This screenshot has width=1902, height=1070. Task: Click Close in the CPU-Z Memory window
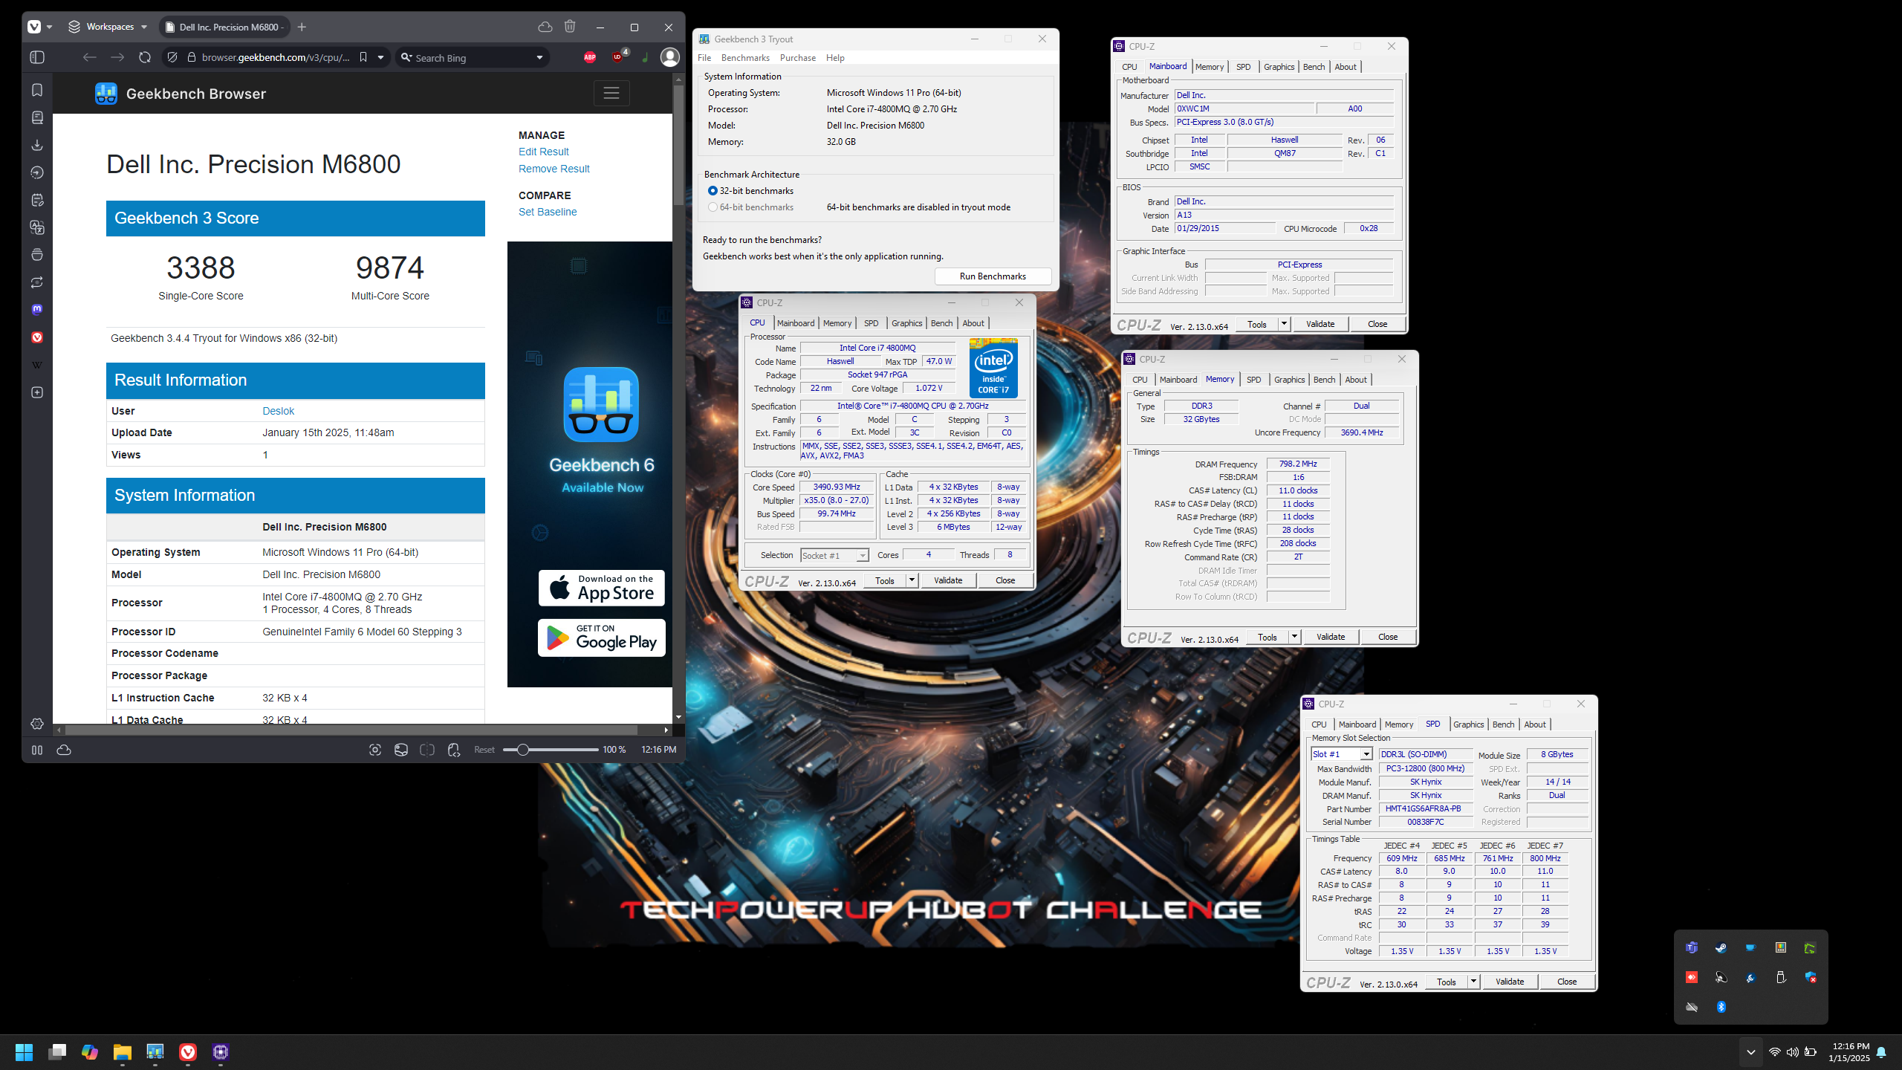[1387, 637]
